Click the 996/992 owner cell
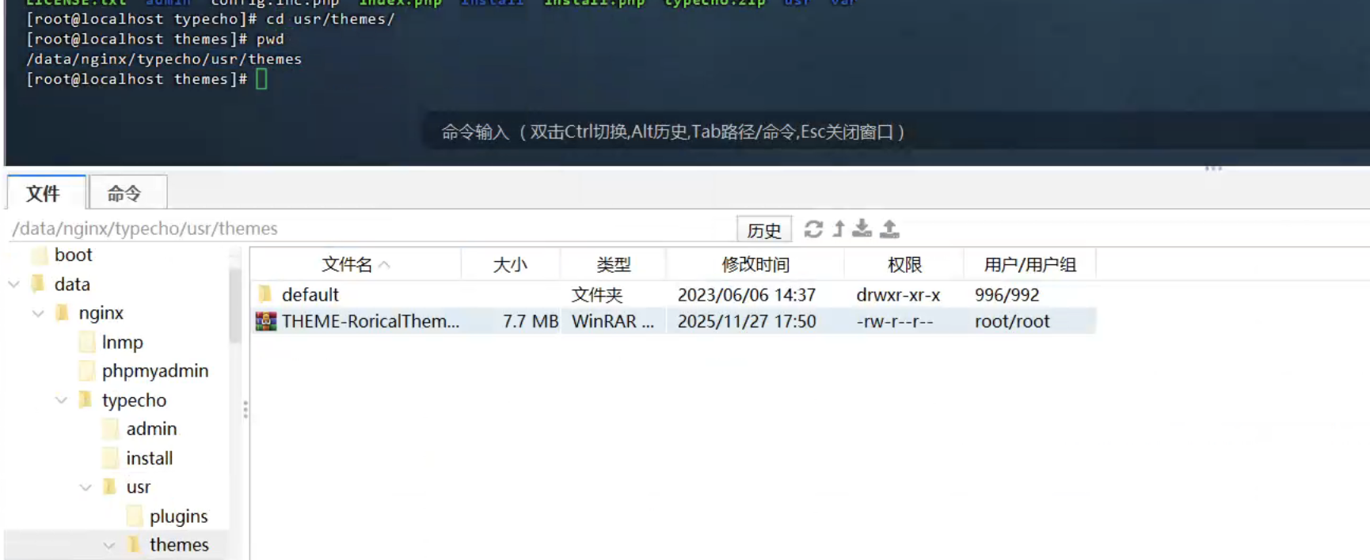 (1007, 294)
